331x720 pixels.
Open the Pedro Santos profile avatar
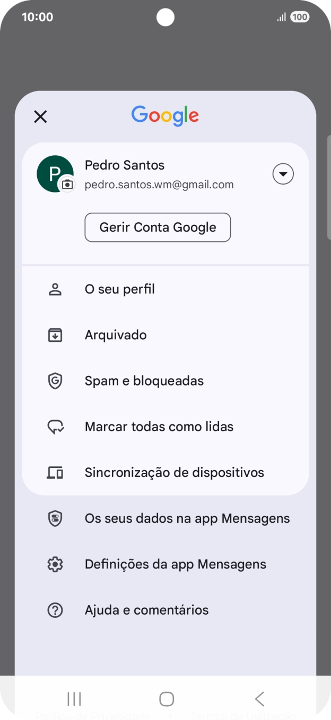coord(55,173)
